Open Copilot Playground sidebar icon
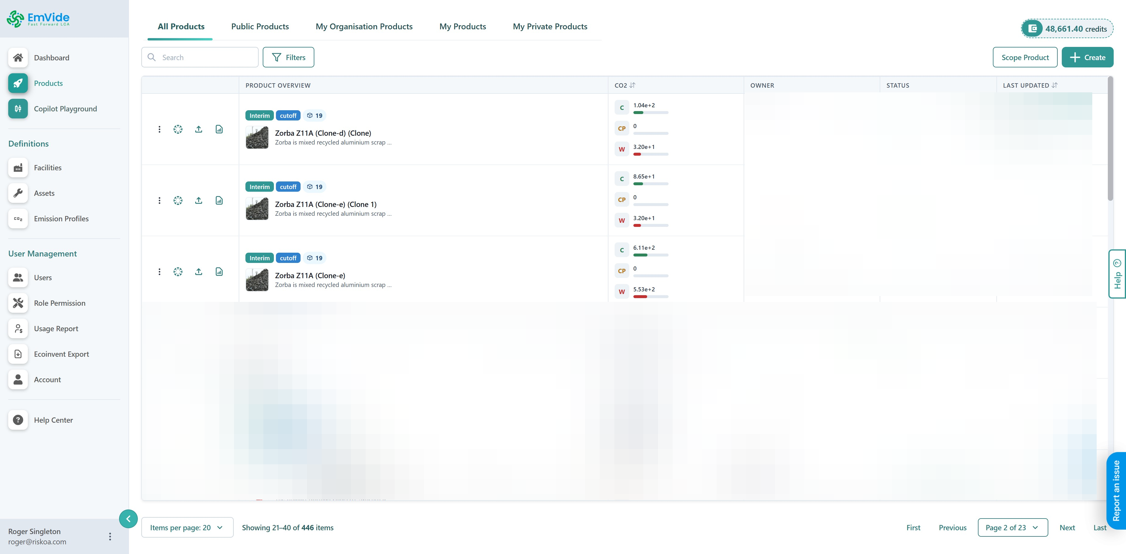1126x554 pixels. (18, 109)
